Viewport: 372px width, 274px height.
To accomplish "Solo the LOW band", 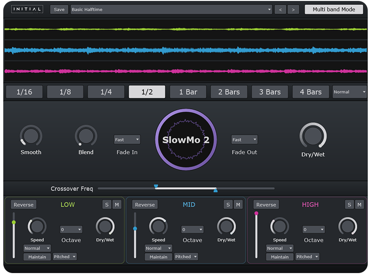I will pos(107,204).
